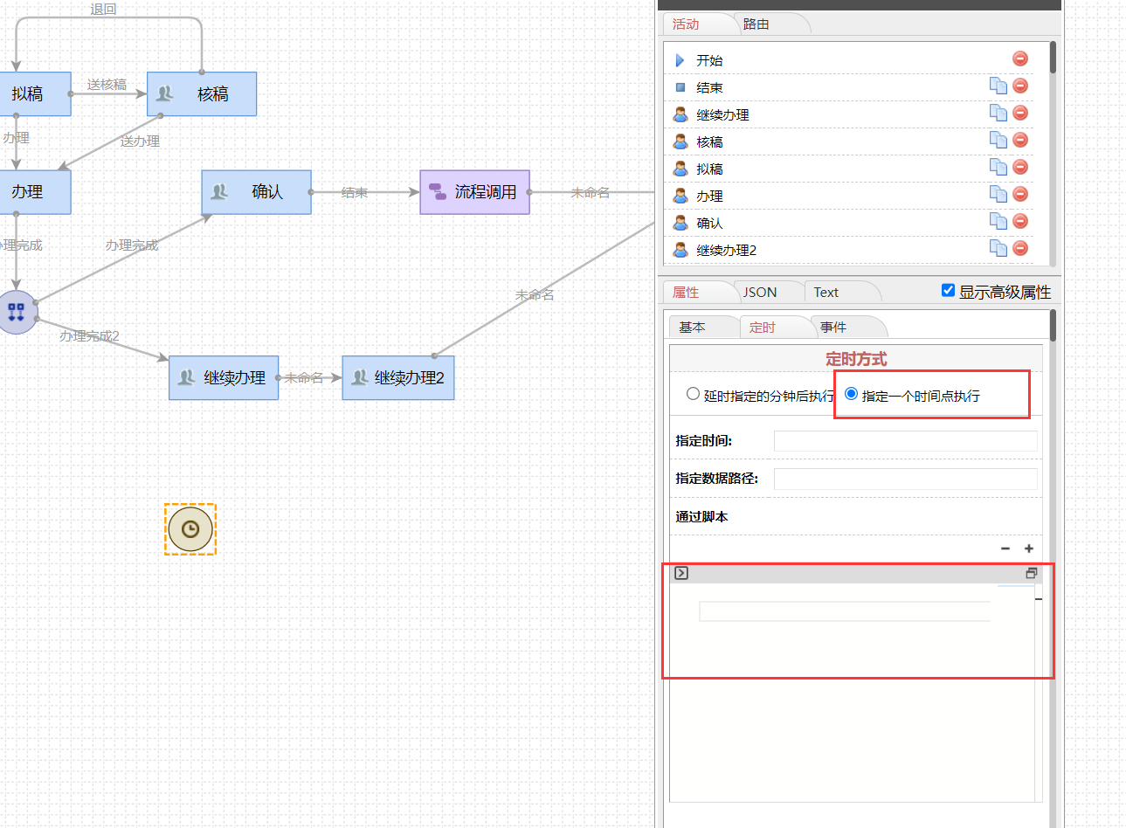
Task: Select 延时指定的分钟后执行 radio option
Action: pos(694,394)
